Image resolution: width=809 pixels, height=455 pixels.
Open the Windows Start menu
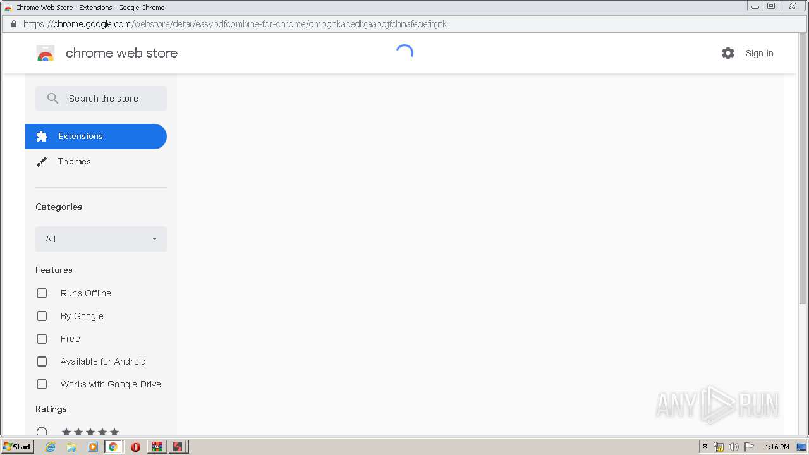click(18, 447)
